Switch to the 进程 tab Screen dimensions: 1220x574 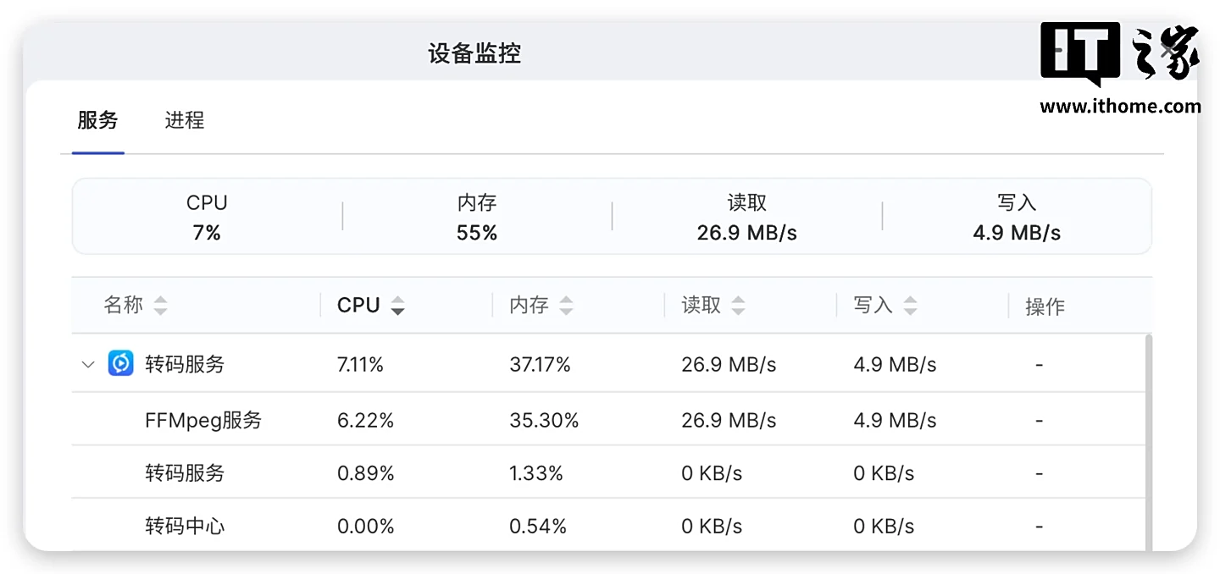click(x=184, y=120)
